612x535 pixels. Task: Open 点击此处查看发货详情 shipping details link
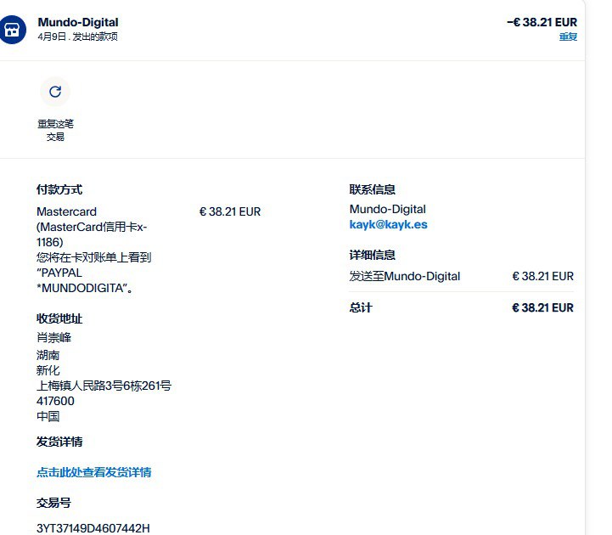coord(93,472)
